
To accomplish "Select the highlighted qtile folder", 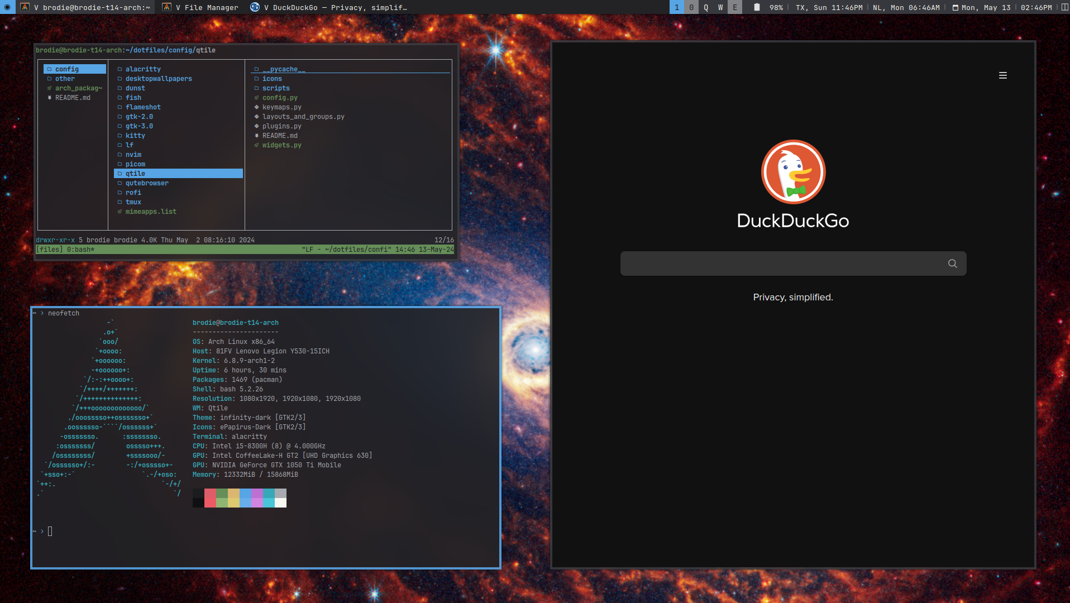I will point(178,174).
